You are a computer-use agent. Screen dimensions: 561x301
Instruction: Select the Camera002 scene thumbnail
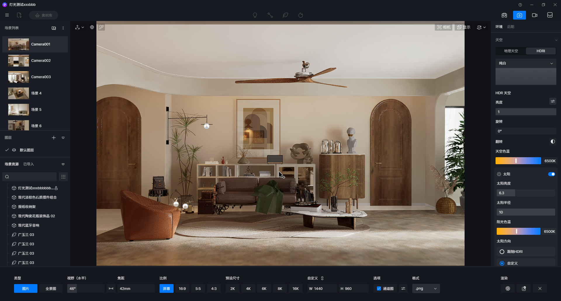point(18,61)
